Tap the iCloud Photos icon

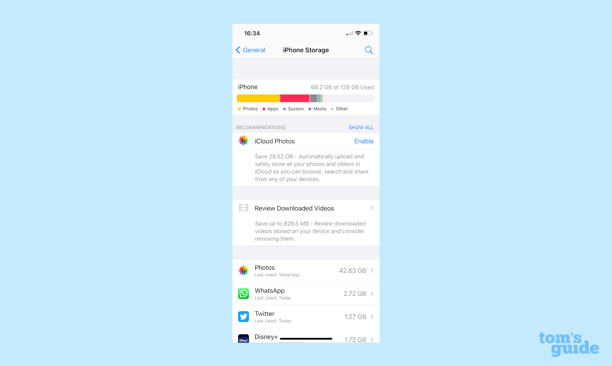[243, 141]
